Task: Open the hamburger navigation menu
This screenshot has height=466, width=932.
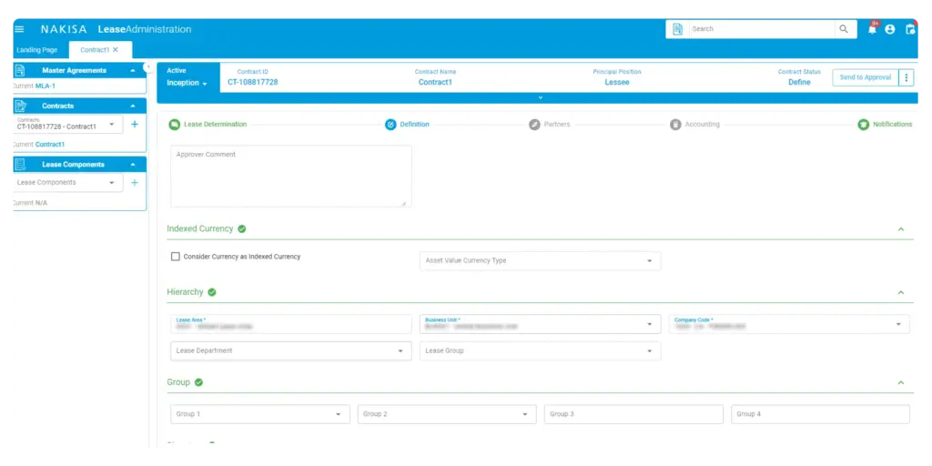Action: point(19,29)
